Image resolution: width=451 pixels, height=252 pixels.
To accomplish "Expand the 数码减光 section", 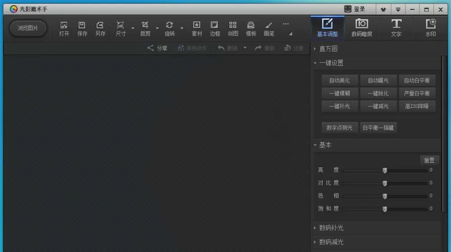I will click(315, 242).
